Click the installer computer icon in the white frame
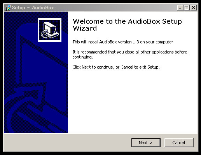This screenshot has width=201, height=155. [x=49, y=30]
